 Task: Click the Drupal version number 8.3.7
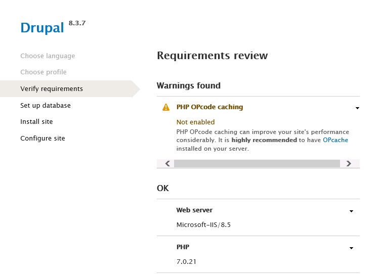(x=77, y=23)
